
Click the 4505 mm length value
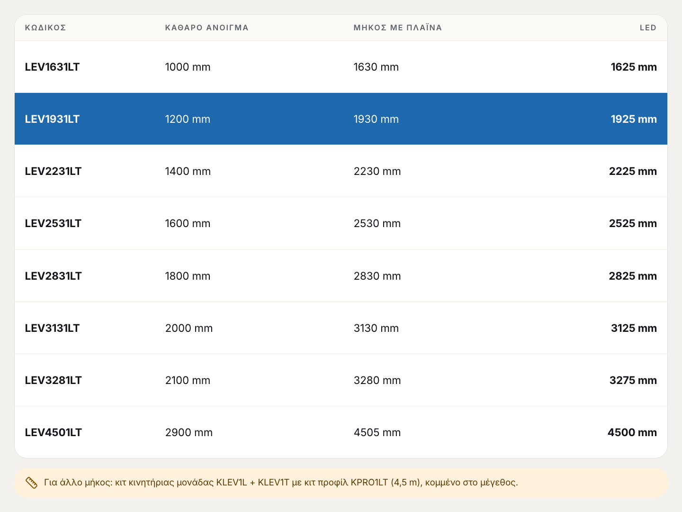pos(377,432)
